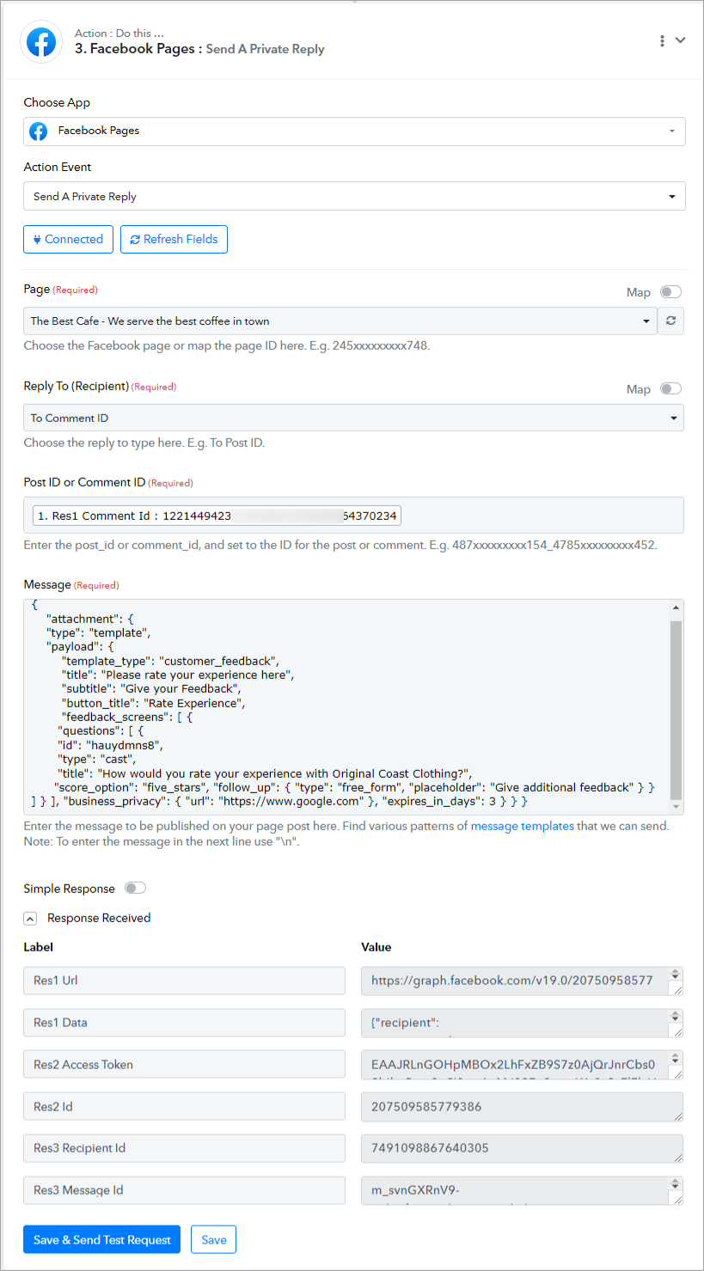Toggle the Map switch for Reply To field

[670, 388]
